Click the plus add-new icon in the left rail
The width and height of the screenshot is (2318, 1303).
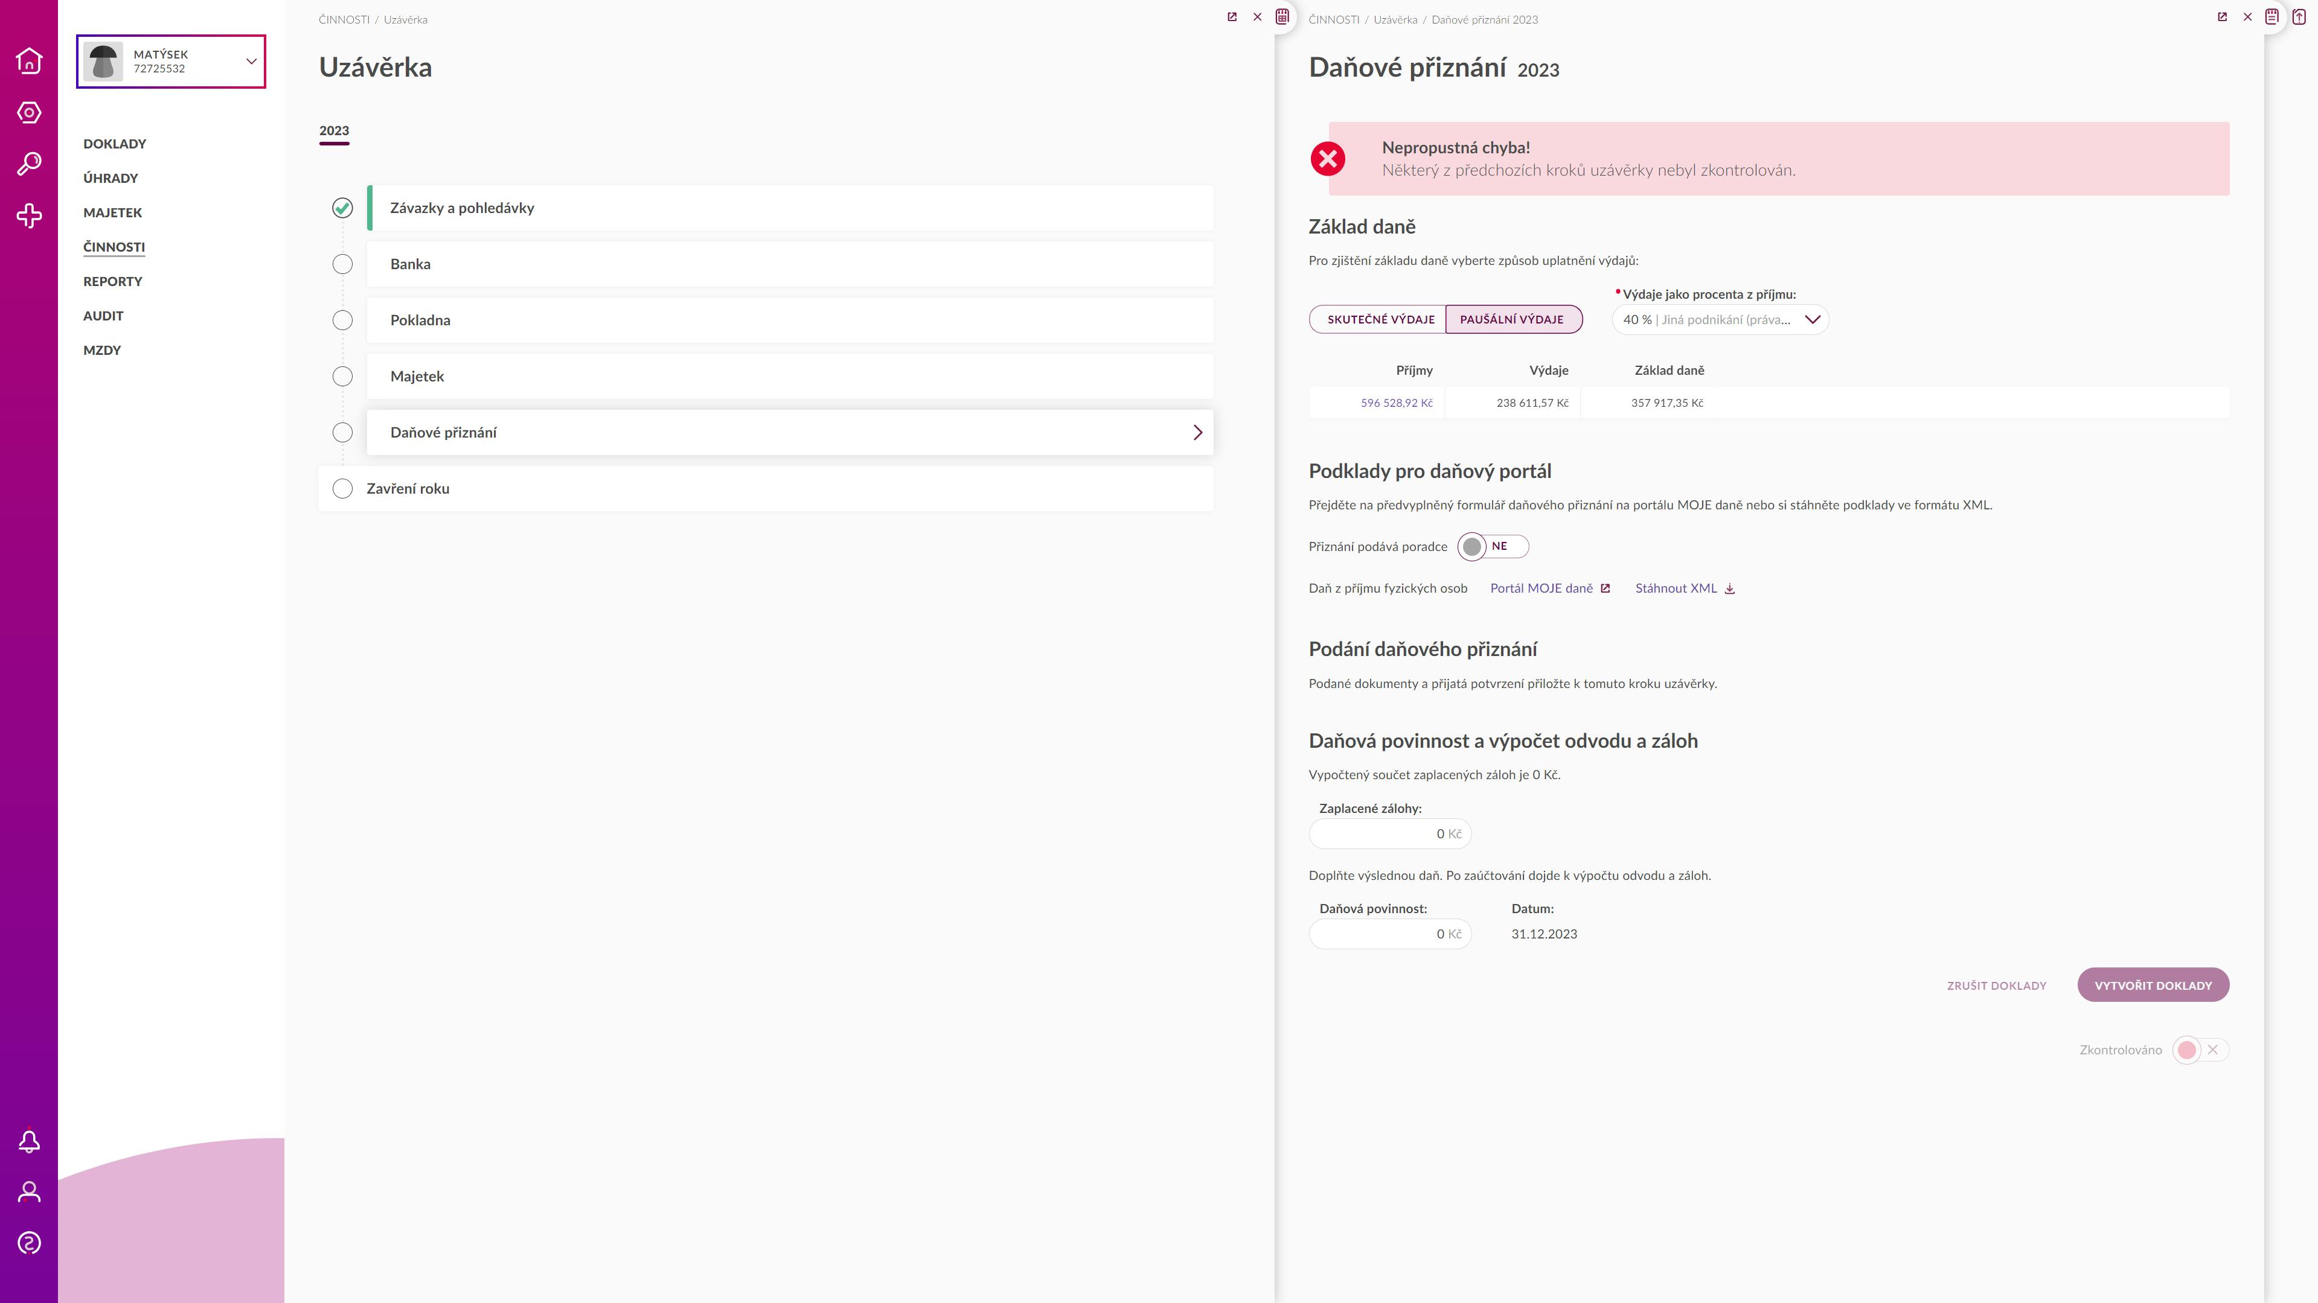coord(29,216)
